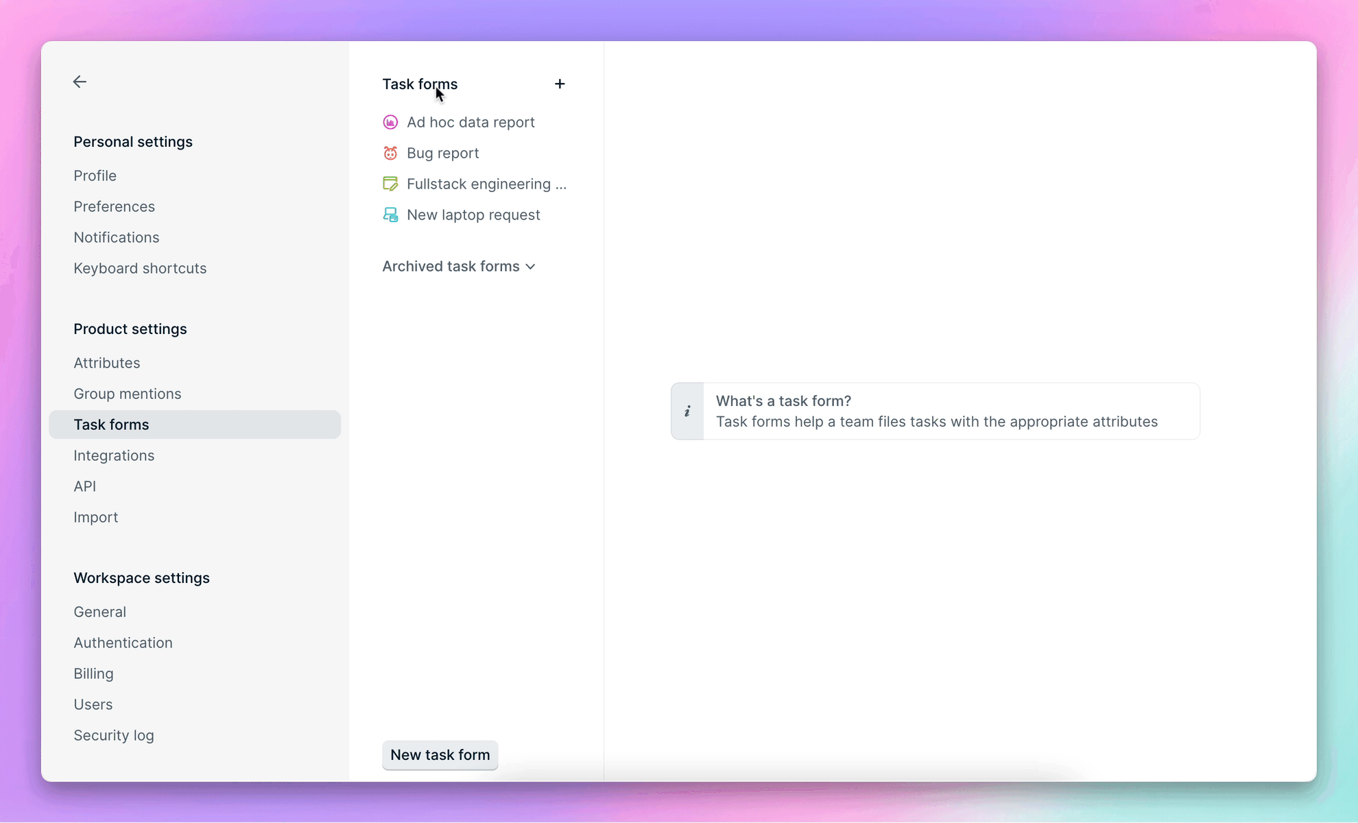Click the Archived task forms label

[x=451, y=266]
